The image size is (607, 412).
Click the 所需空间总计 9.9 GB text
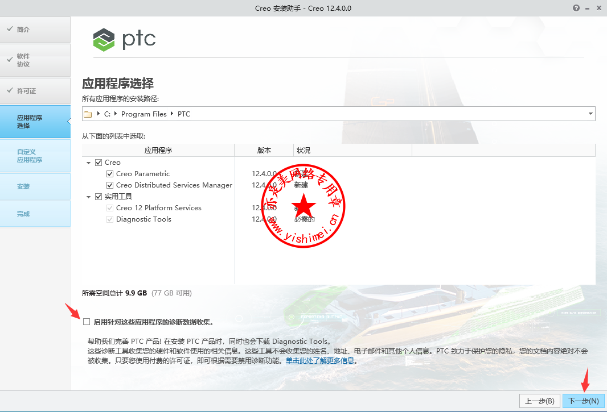pyautogui.click(x=114, y=293)
